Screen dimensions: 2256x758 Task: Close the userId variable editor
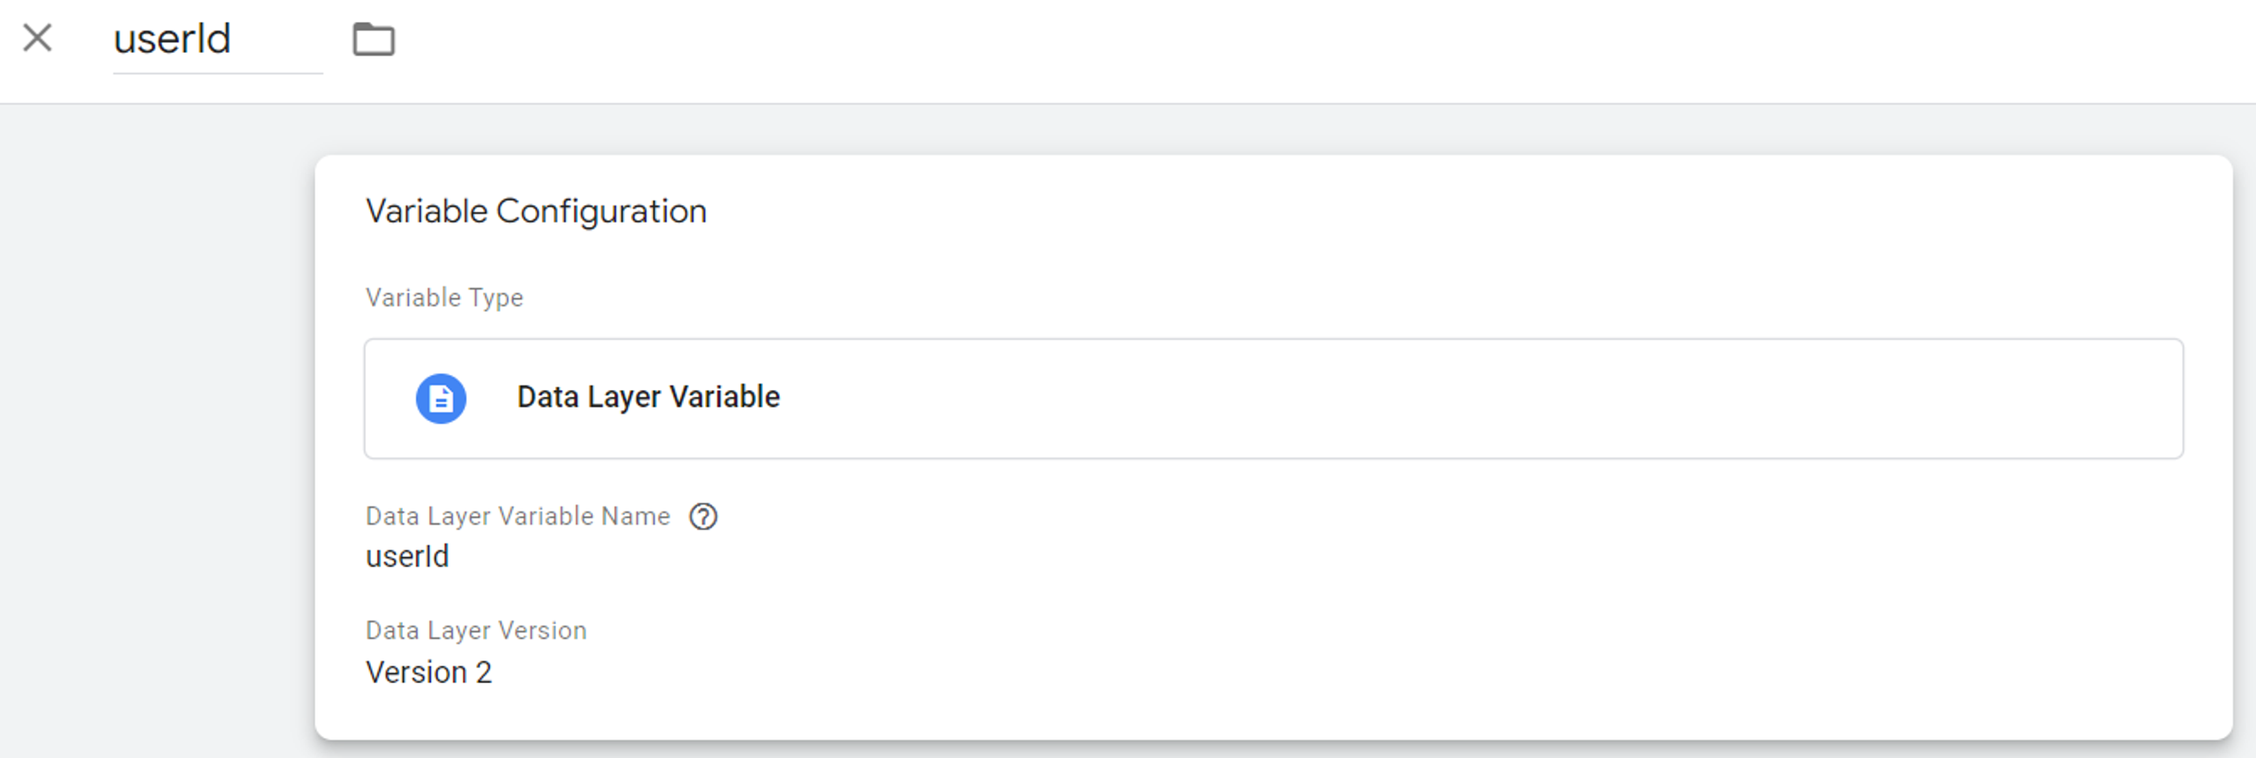37,38
